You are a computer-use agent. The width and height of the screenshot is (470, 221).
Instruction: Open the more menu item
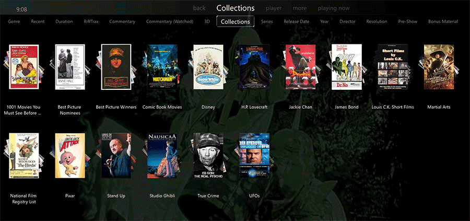tap(300, 8)
